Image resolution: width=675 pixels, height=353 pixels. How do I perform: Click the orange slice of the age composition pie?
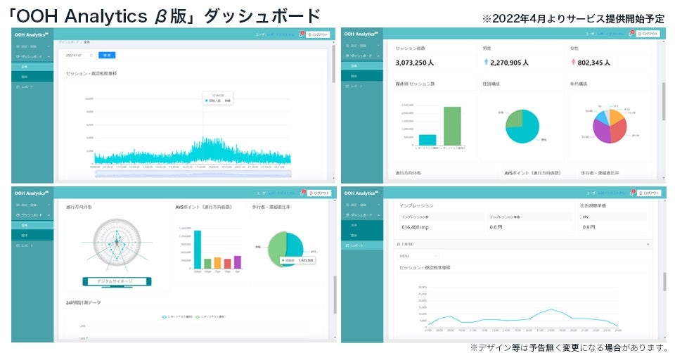pos(617,115)
